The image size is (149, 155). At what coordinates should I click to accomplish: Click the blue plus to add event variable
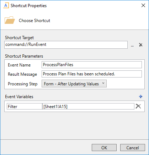(140, 96)
